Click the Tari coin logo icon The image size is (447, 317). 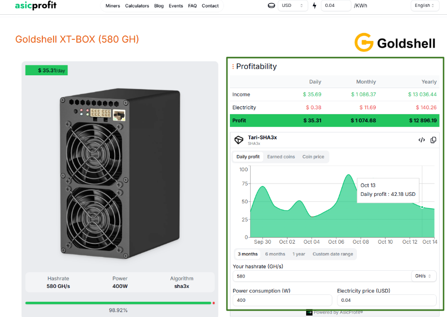(x=239, y=140)
